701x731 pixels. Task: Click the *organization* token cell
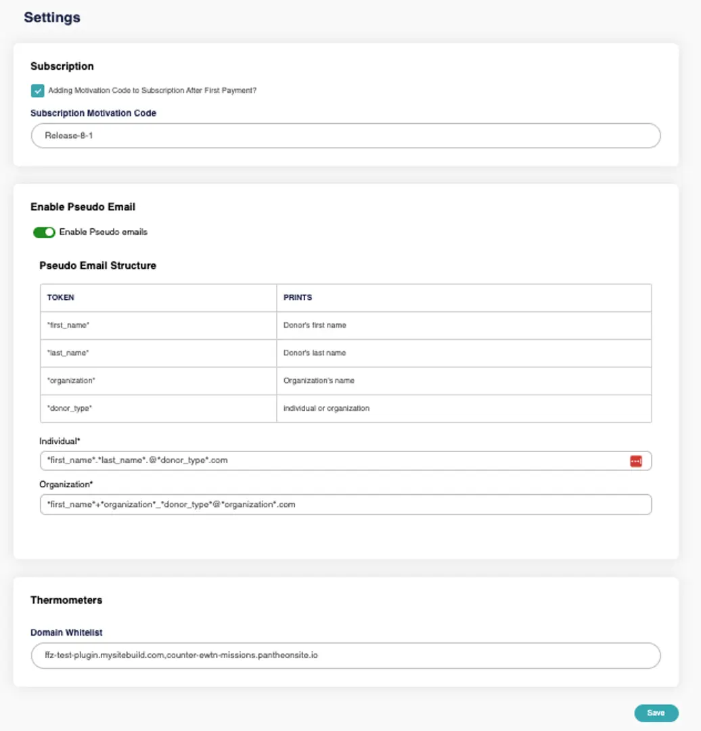tap(71, 380)
